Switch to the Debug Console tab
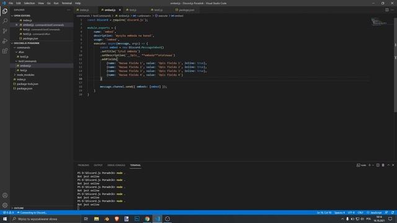This screenshot has height=223, width=397. pyautogui.click(x=116, y=165)
